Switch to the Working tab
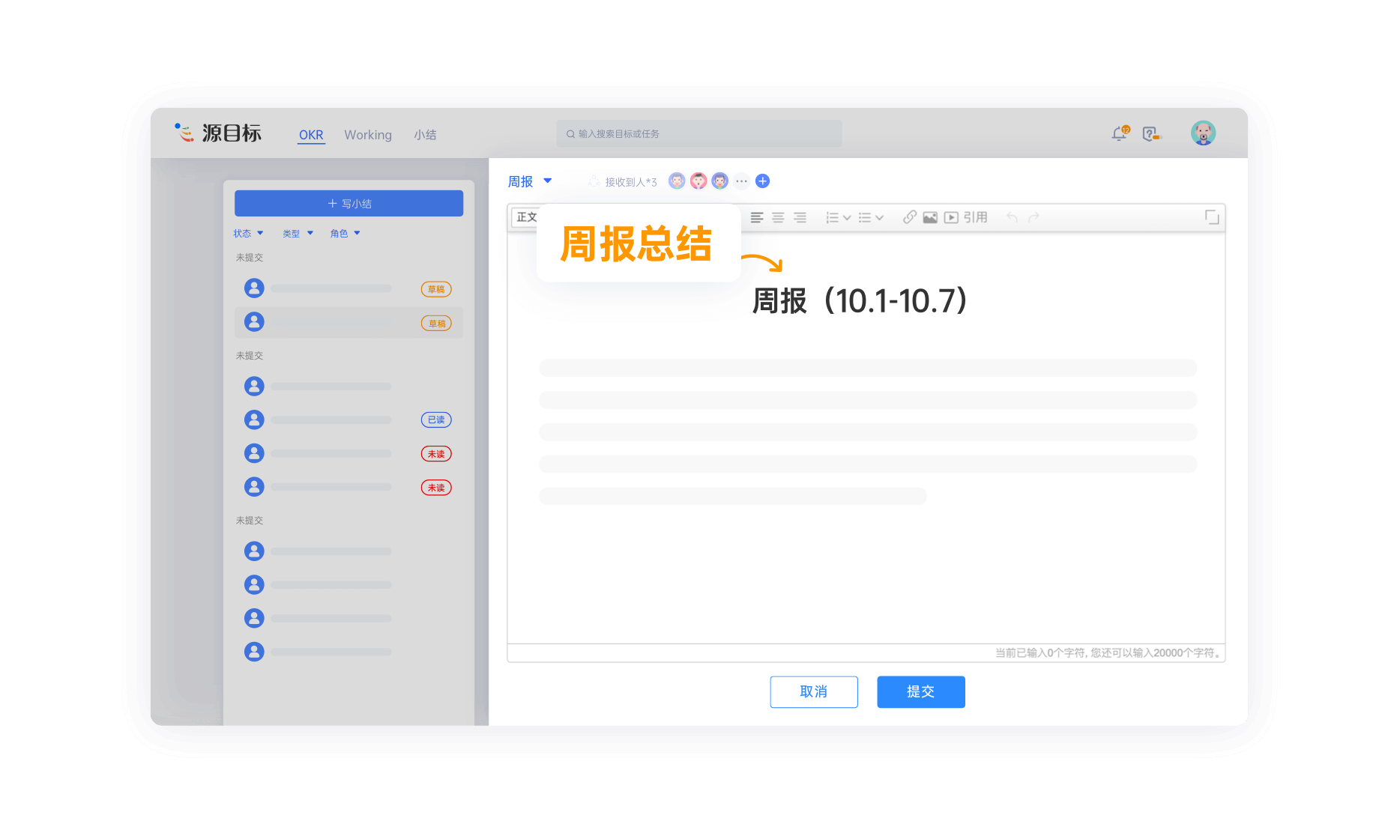The image size is (1397, 839). [x=368, y=135]
